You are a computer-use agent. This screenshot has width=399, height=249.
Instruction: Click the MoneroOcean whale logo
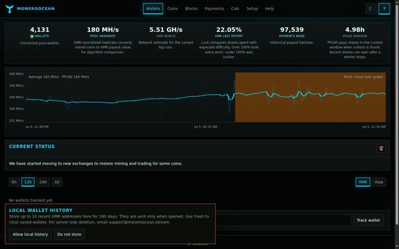click(x=9, y=9)
